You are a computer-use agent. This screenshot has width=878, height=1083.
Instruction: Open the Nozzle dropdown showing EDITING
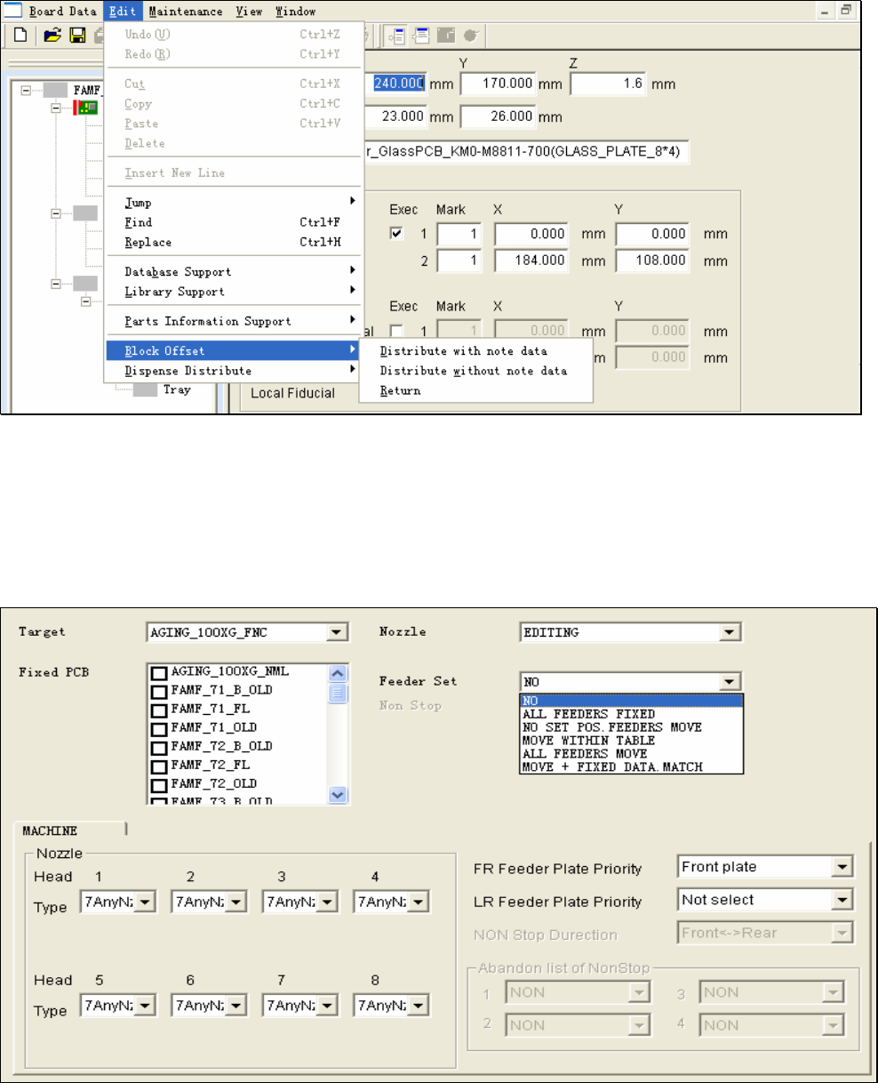point(730,632)
